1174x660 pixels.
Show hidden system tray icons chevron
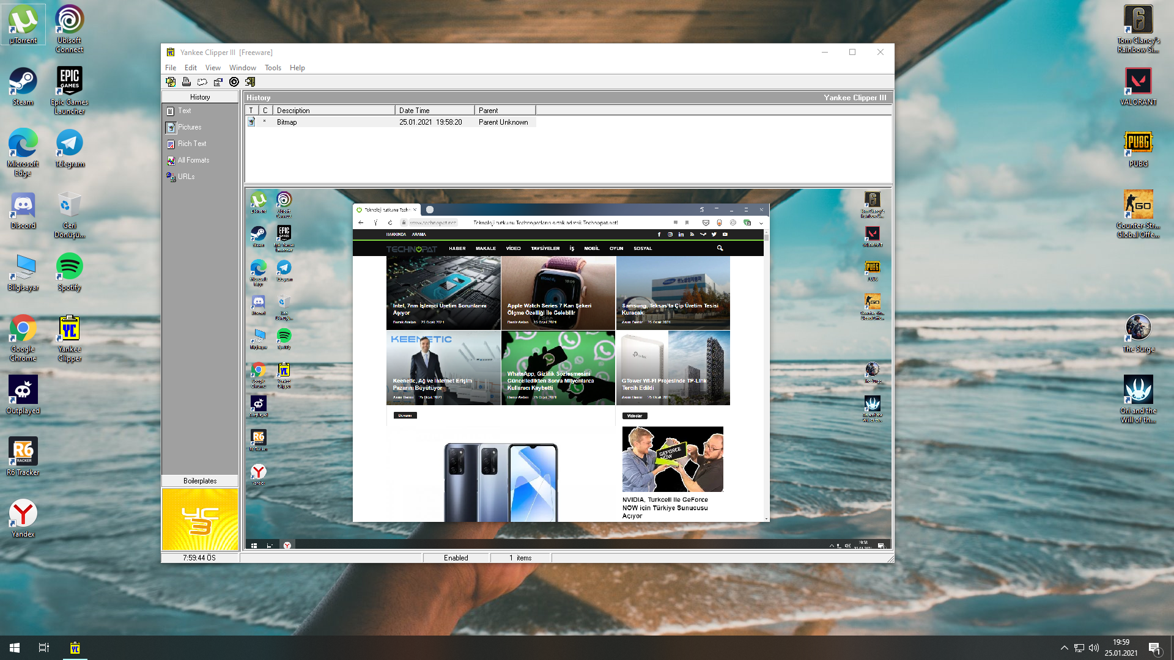(x=1064, y=648)
